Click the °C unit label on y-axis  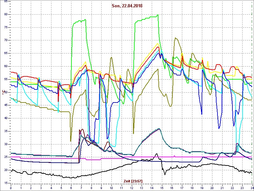tap(3, 92)
